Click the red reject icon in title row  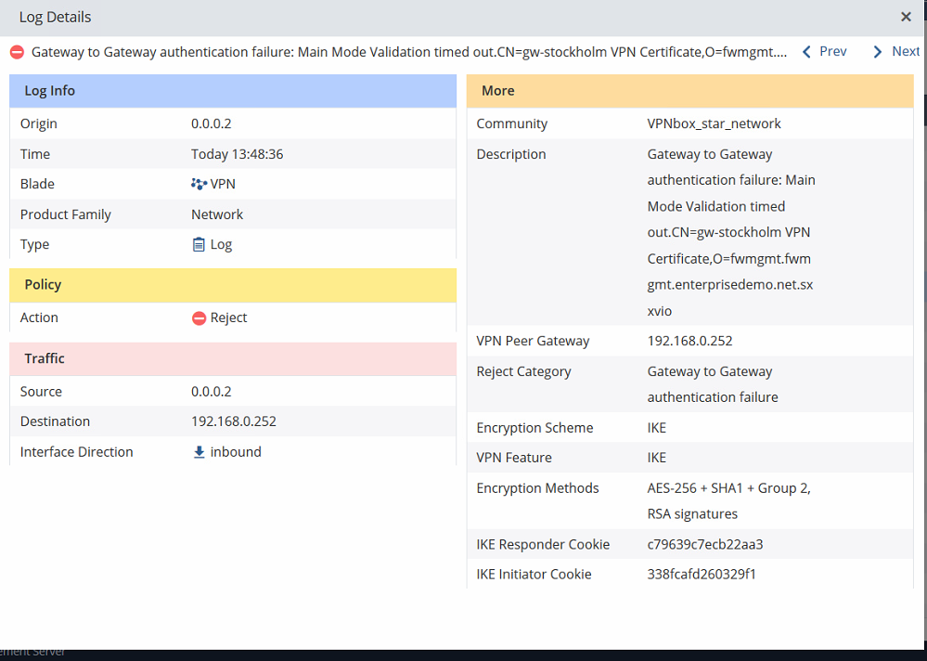(17, 52)
